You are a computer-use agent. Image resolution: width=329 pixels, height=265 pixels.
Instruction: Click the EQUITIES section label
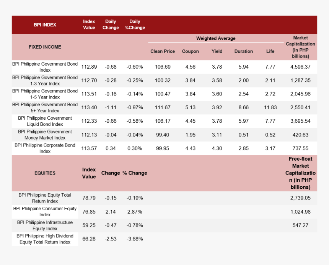tap(45, 173)
